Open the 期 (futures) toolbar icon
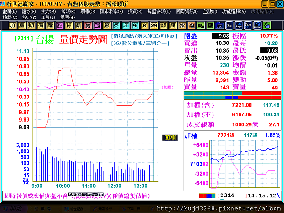The height and width of the screenshot is (213, 284). pyautogui.click(x=31, y=26)
